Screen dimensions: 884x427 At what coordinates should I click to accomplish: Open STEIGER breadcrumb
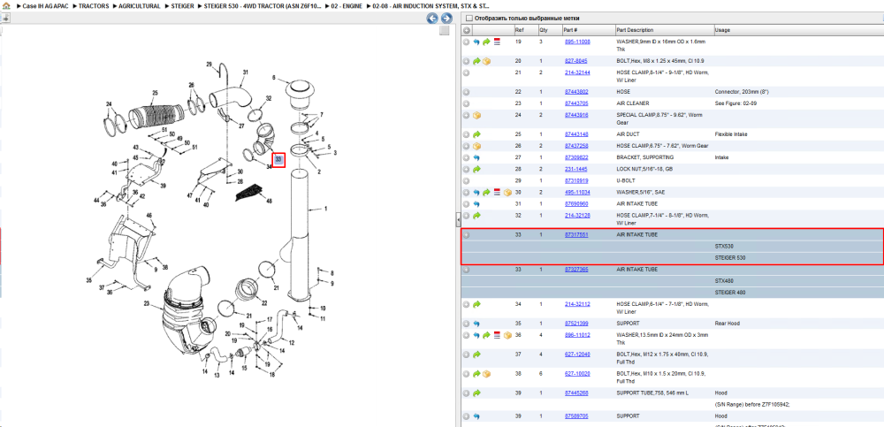pyautogui.click(x=183, y=6)
